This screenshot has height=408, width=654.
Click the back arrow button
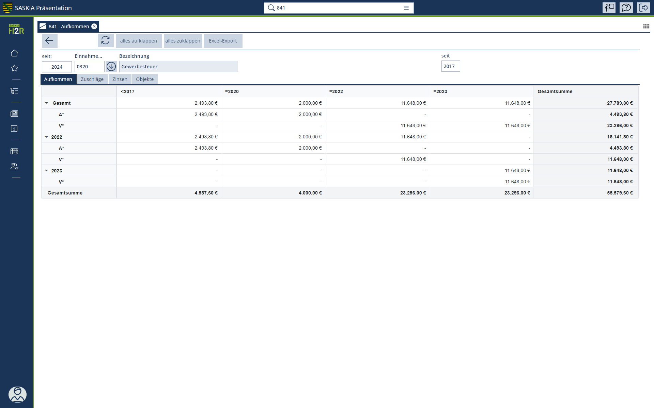click(49, 41)
